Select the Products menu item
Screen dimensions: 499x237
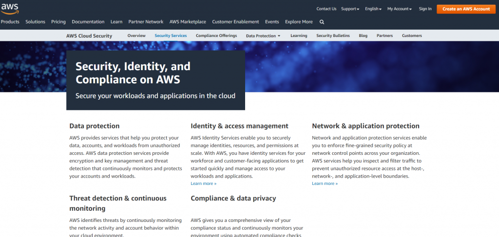click(10, 22)
